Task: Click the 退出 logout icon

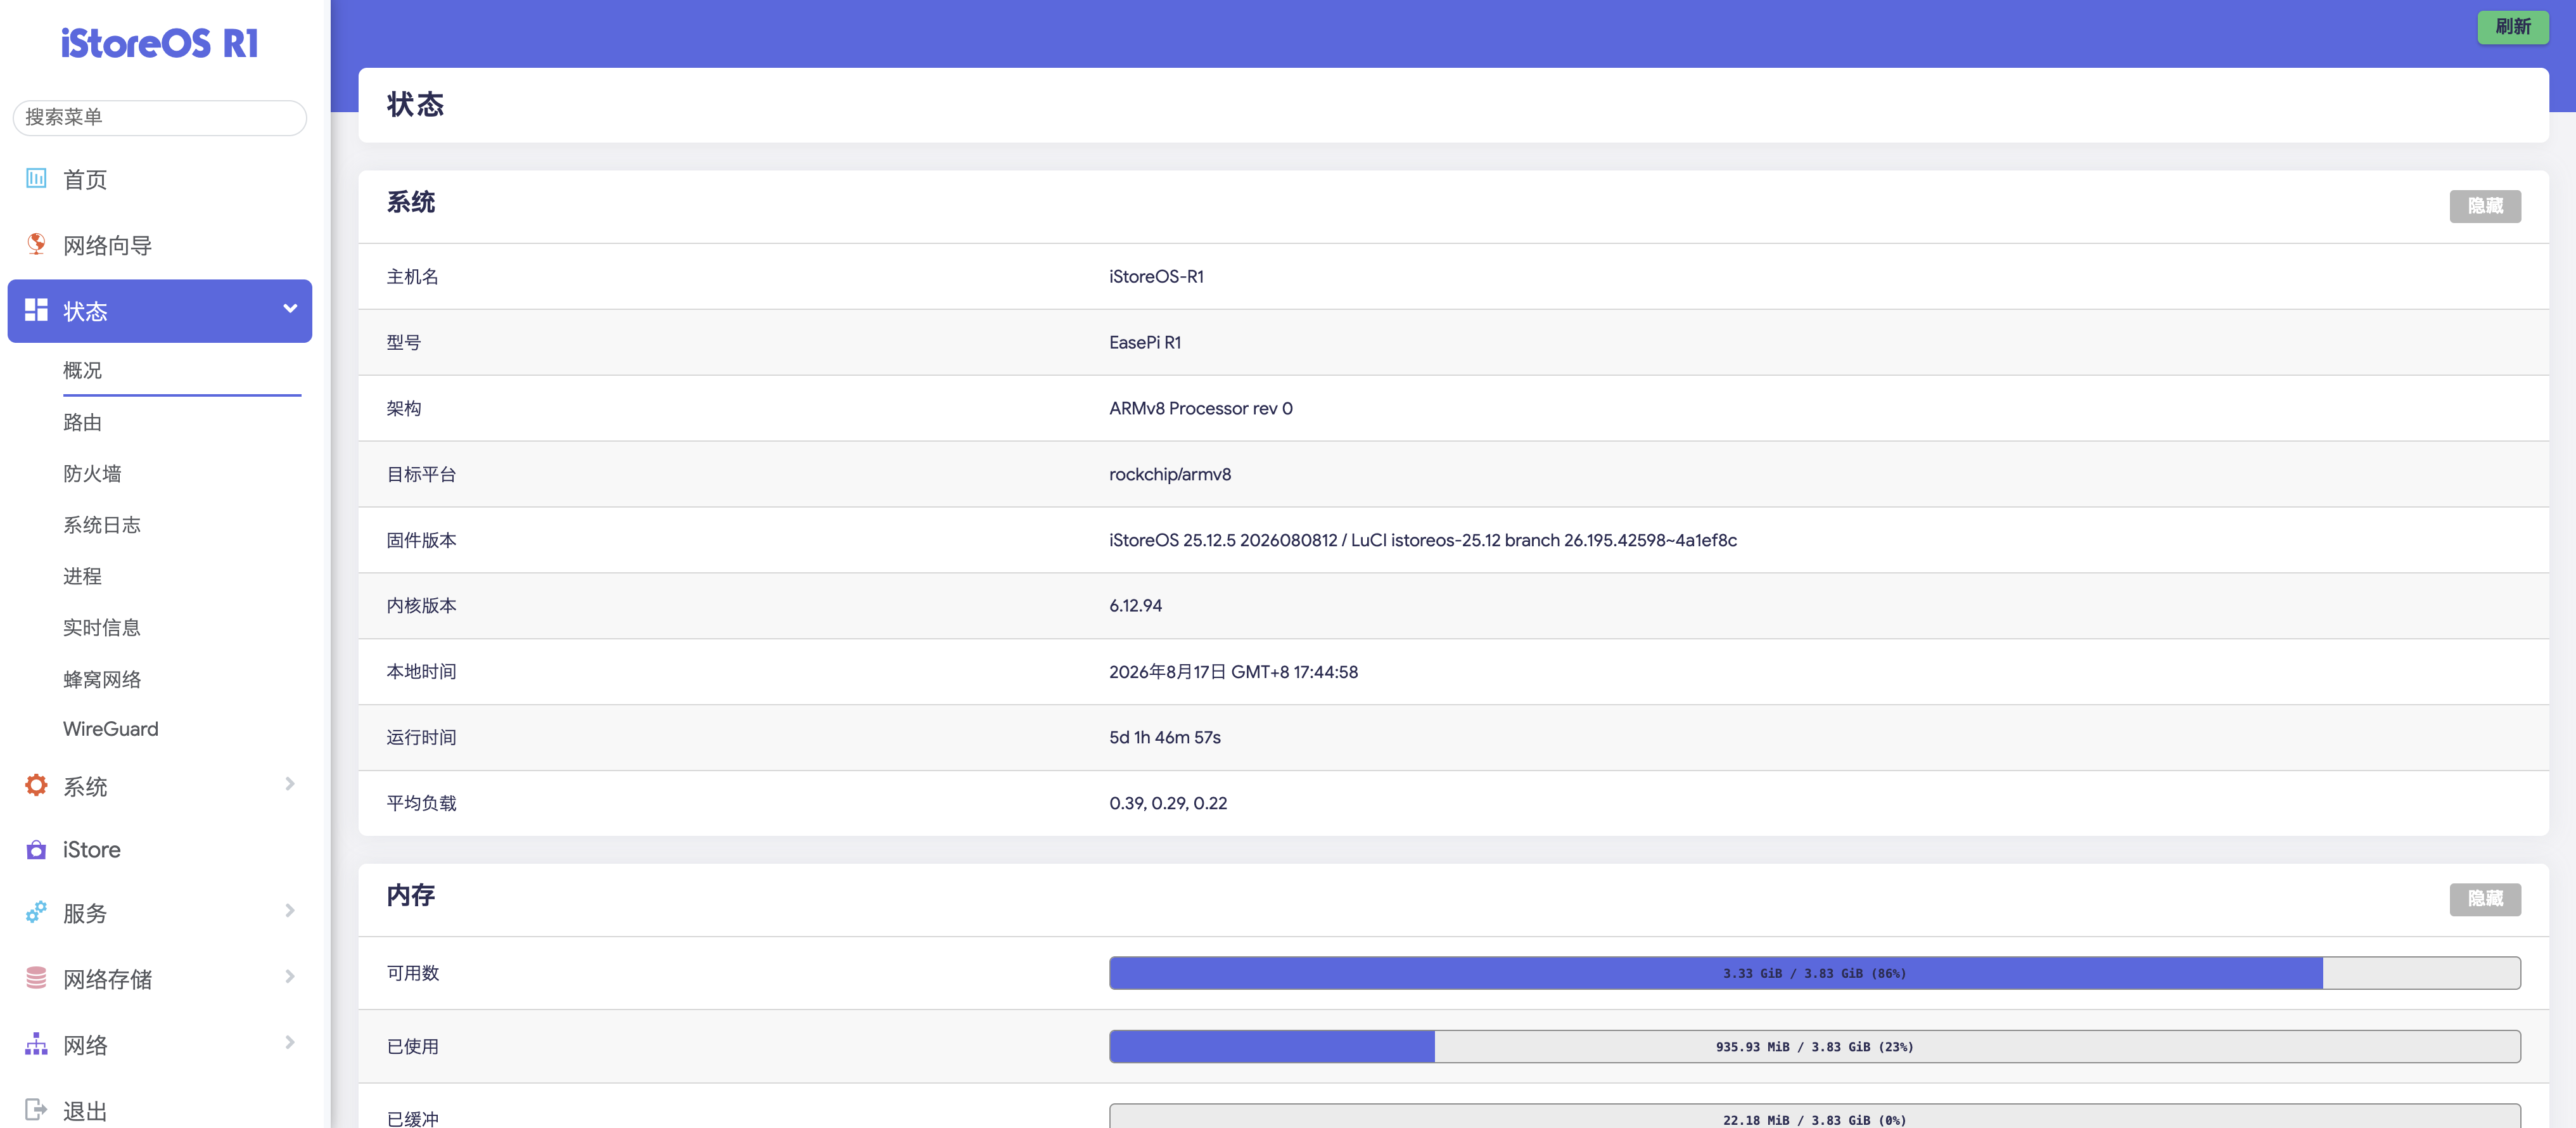Action: [36, 1110]
